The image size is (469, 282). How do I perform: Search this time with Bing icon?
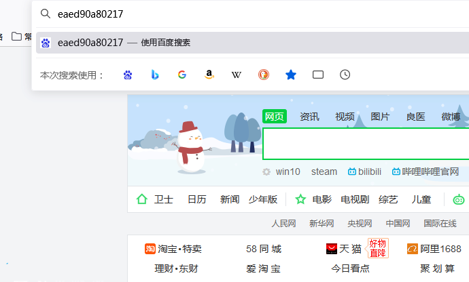(155, 75)
